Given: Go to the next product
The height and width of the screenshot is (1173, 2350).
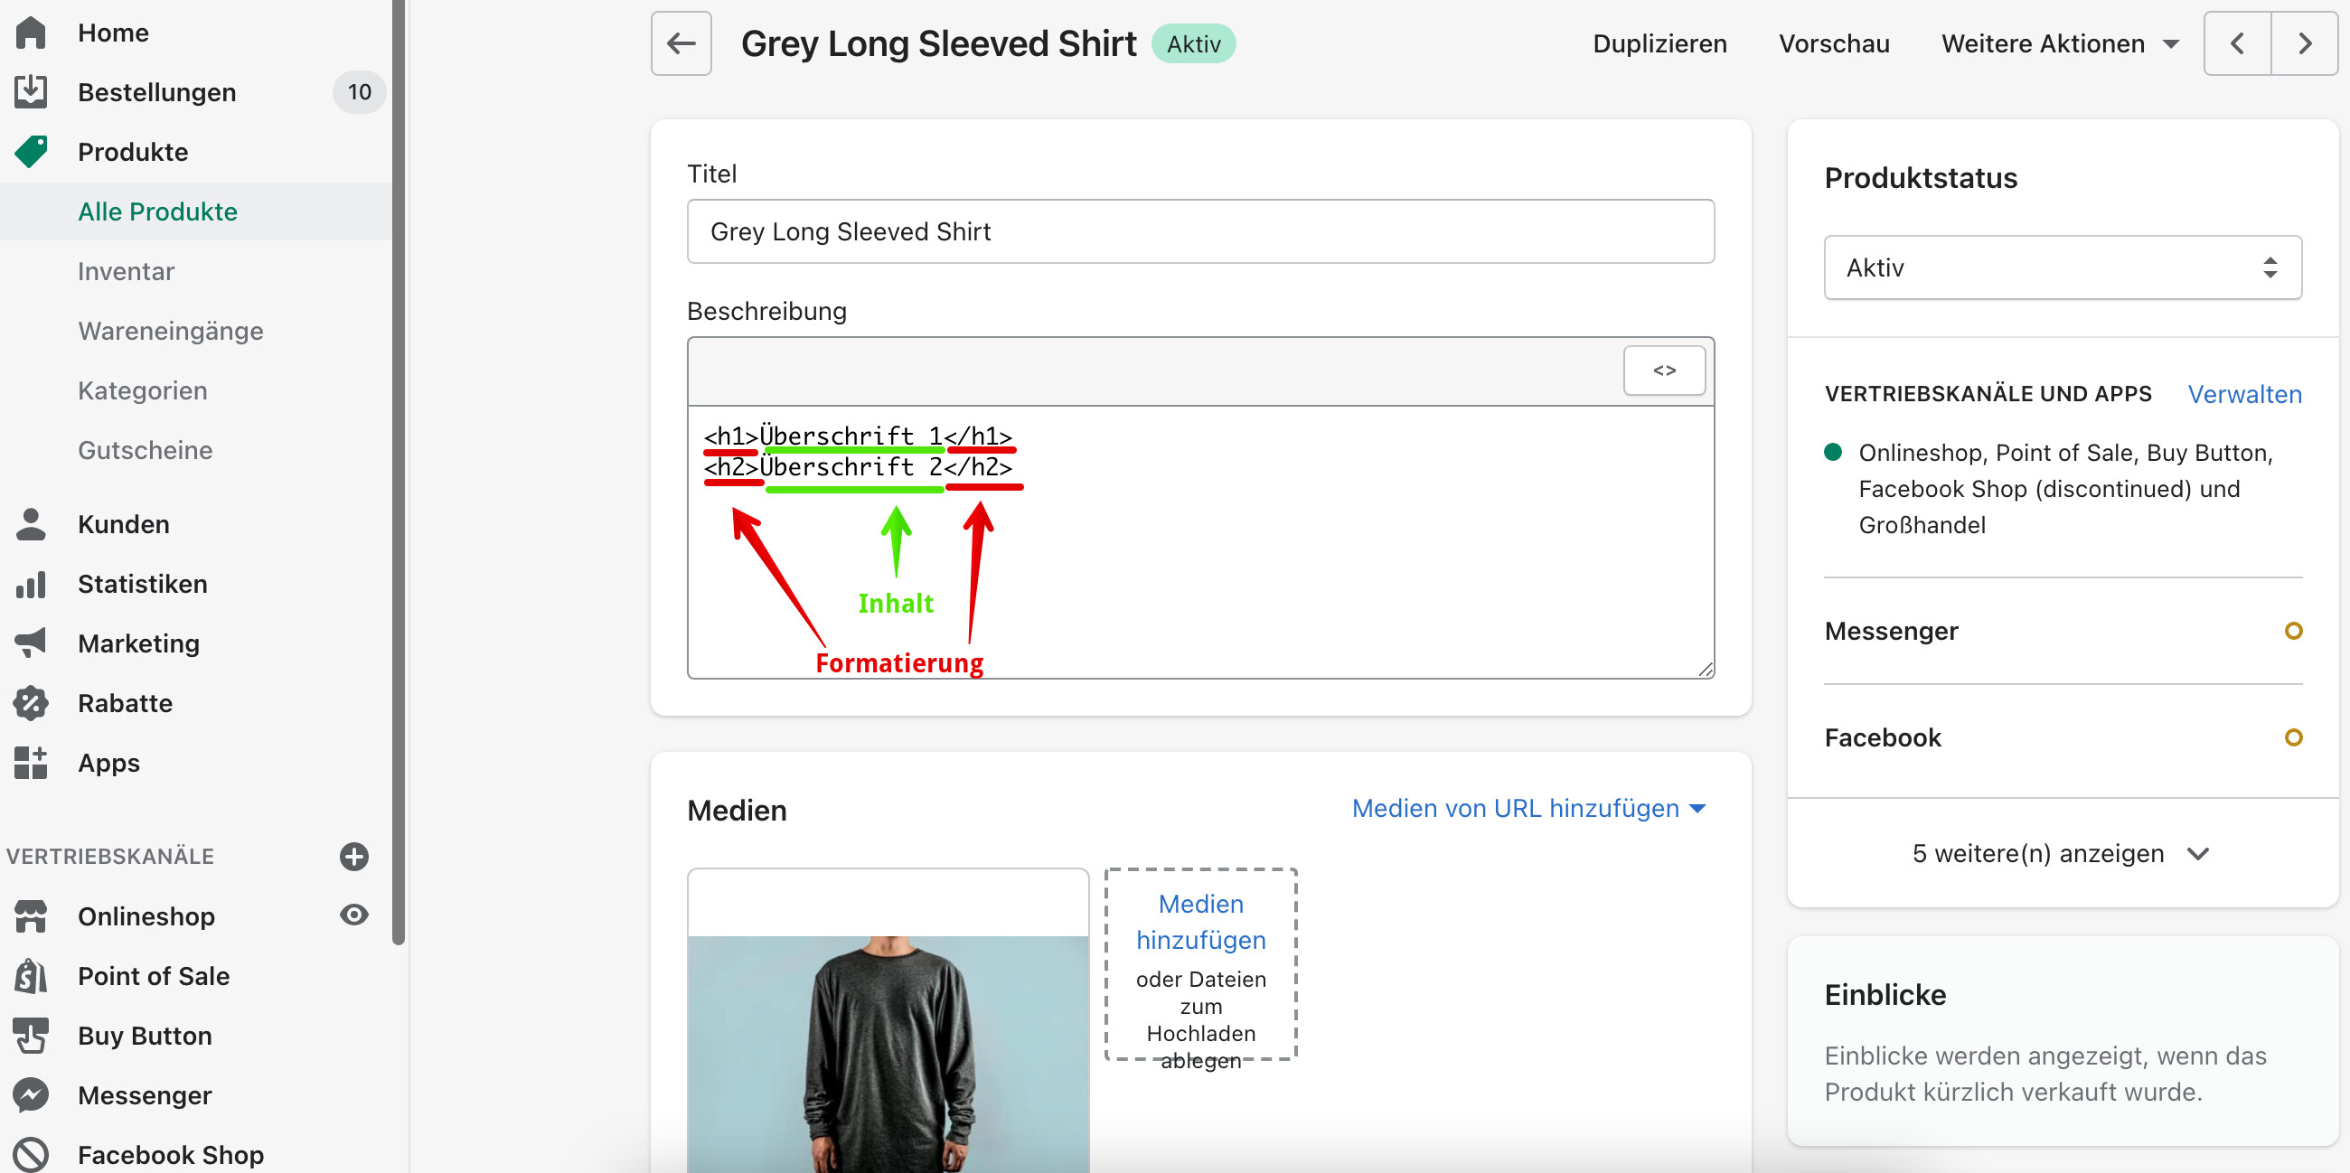Looking at the screenshot, I should [2305, 42].
